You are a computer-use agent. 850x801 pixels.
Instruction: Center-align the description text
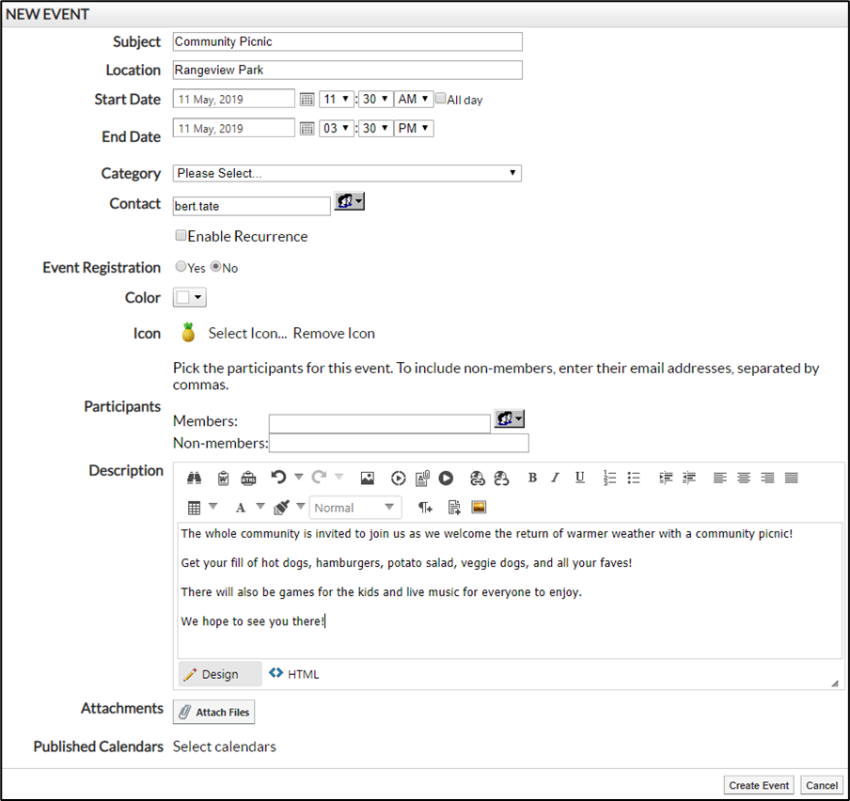pyautogui.click(x=744, y=478)
